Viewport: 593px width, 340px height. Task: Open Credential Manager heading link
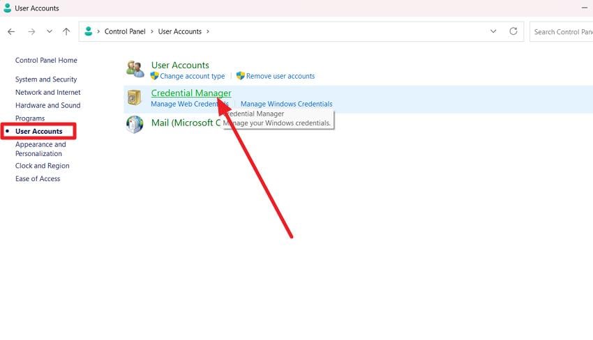pos(191,93)
